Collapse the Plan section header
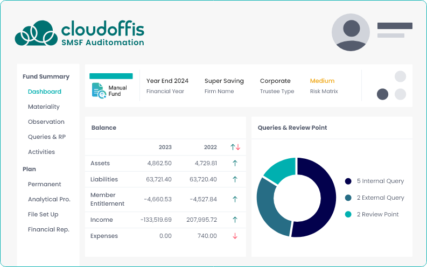 pyautogui.click(x=29, y=169)
